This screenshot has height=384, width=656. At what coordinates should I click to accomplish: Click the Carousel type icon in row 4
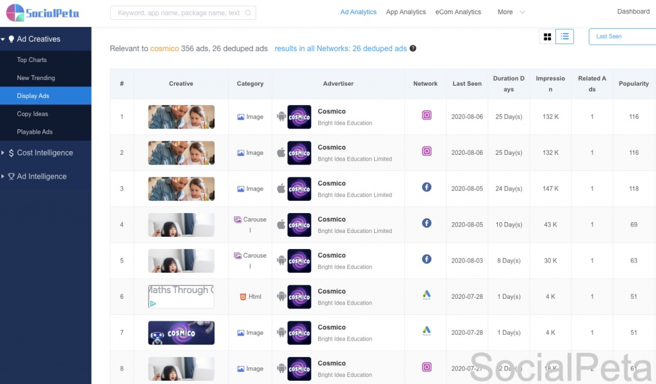[238, 220]
